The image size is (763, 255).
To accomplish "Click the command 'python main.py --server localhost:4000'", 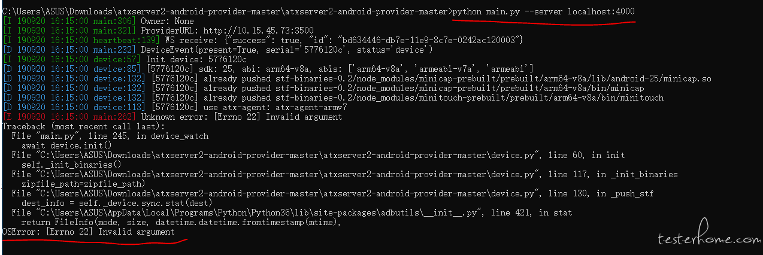I will click(x=544, y=12).
